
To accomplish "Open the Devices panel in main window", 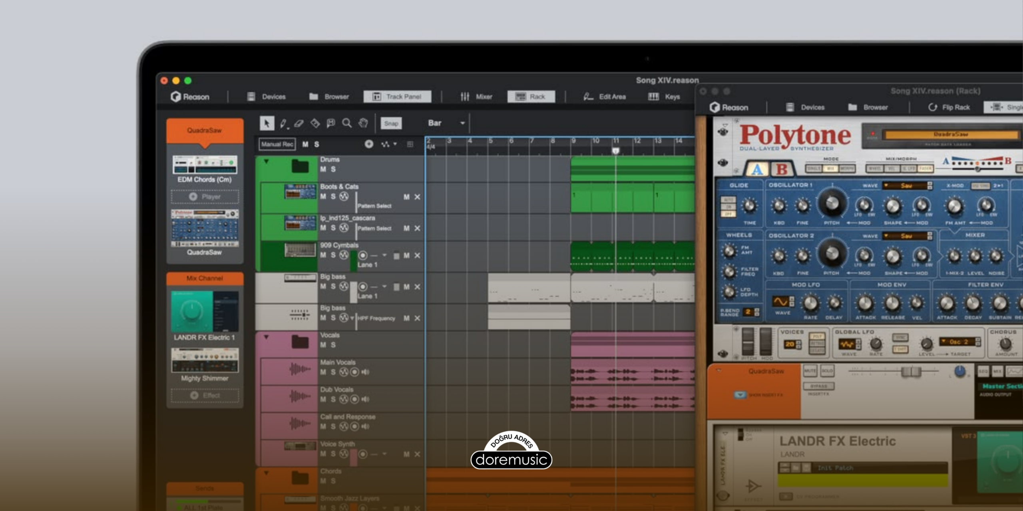I will click(267, 97).
